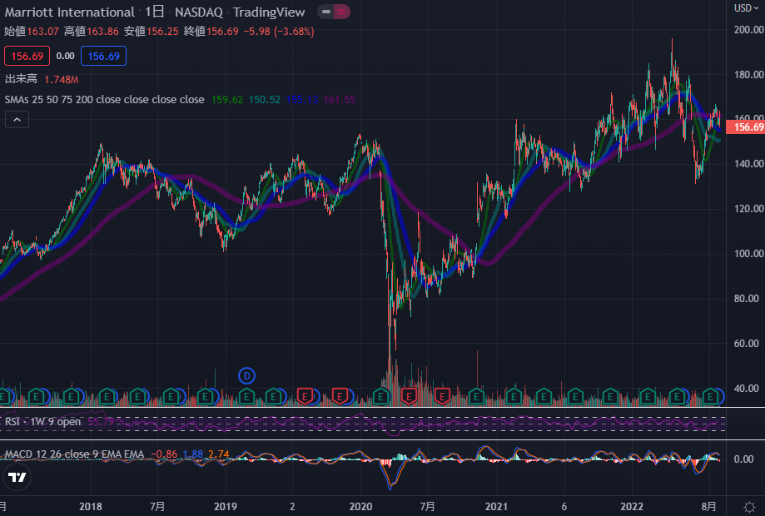Click the NASDAQ exchange label
Image resolution: width=765 pixels, height=516 pixels.
(199, 12)
